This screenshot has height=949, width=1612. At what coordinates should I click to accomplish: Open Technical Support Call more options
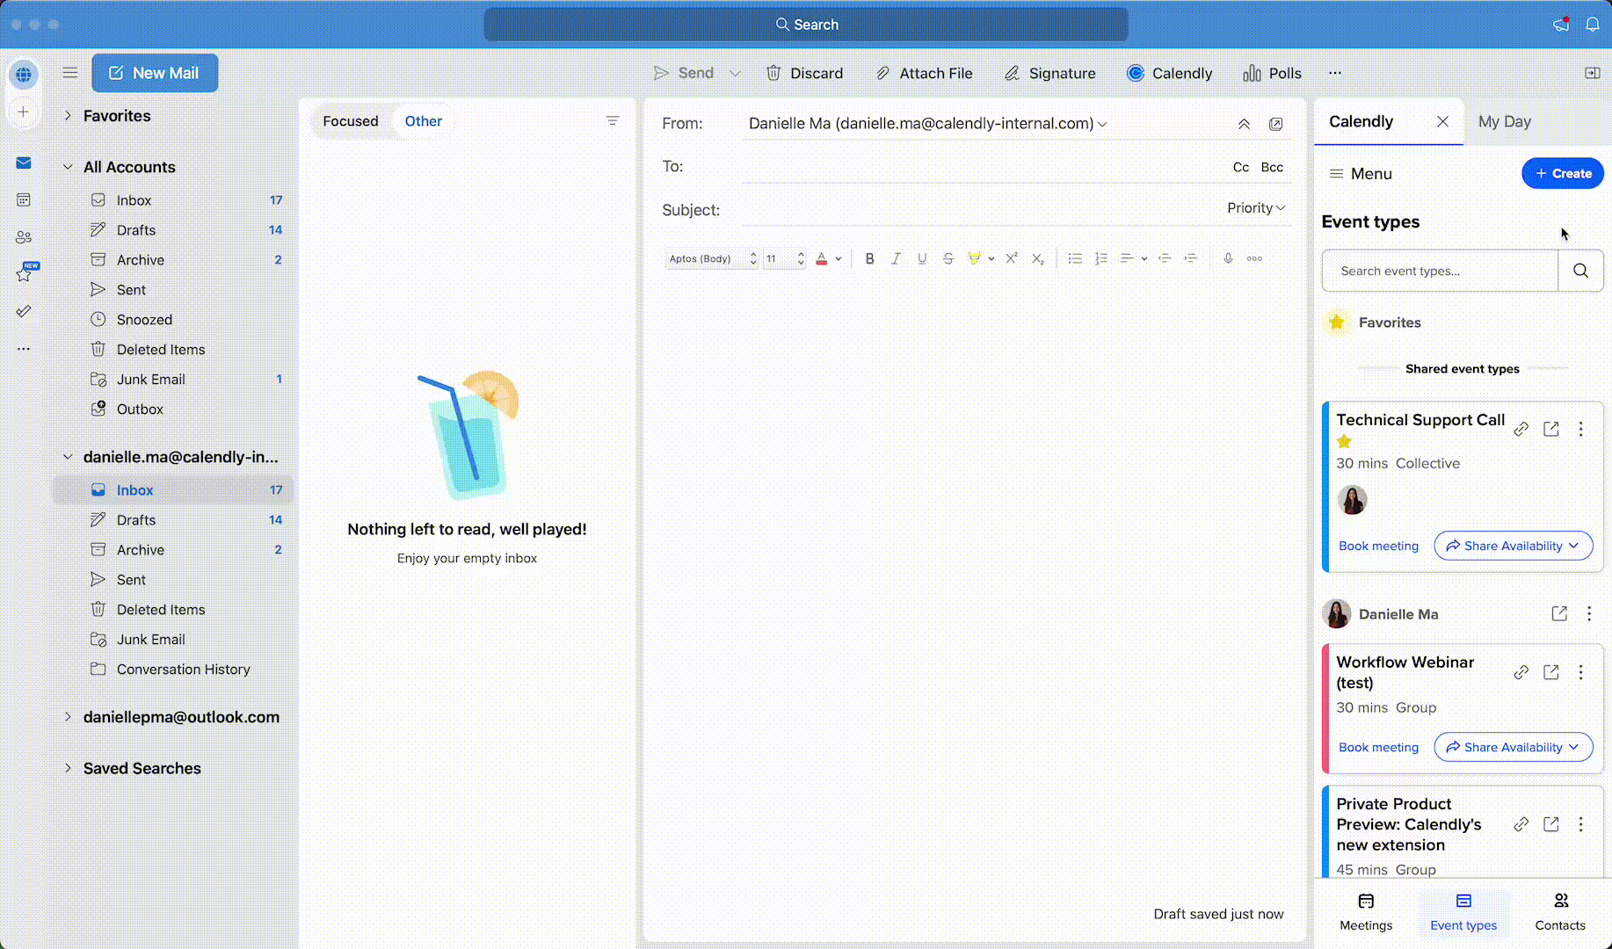tap(1580, 429)
